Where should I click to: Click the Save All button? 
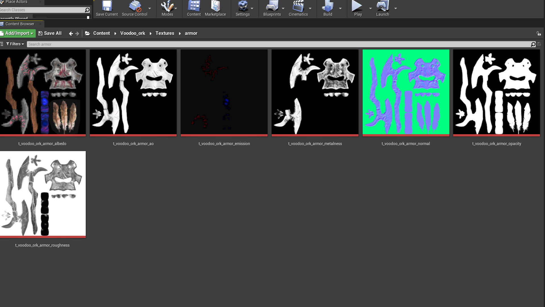point(50,33)
